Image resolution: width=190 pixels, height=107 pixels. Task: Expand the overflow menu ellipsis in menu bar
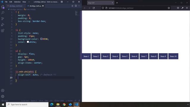[x=29, y=2]
